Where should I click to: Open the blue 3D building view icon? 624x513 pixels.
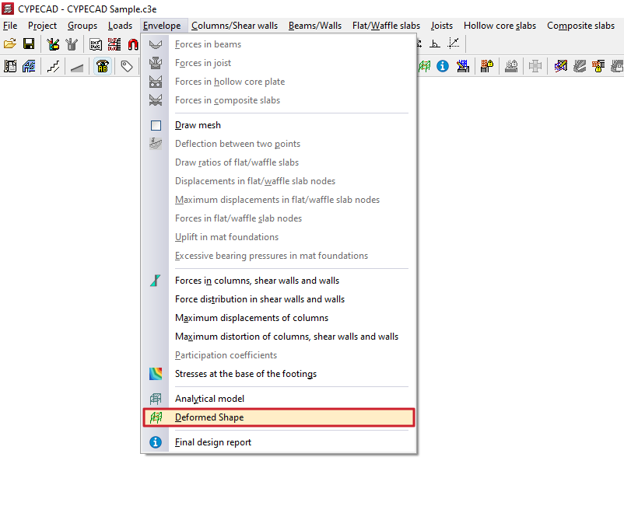pos(29,66)
